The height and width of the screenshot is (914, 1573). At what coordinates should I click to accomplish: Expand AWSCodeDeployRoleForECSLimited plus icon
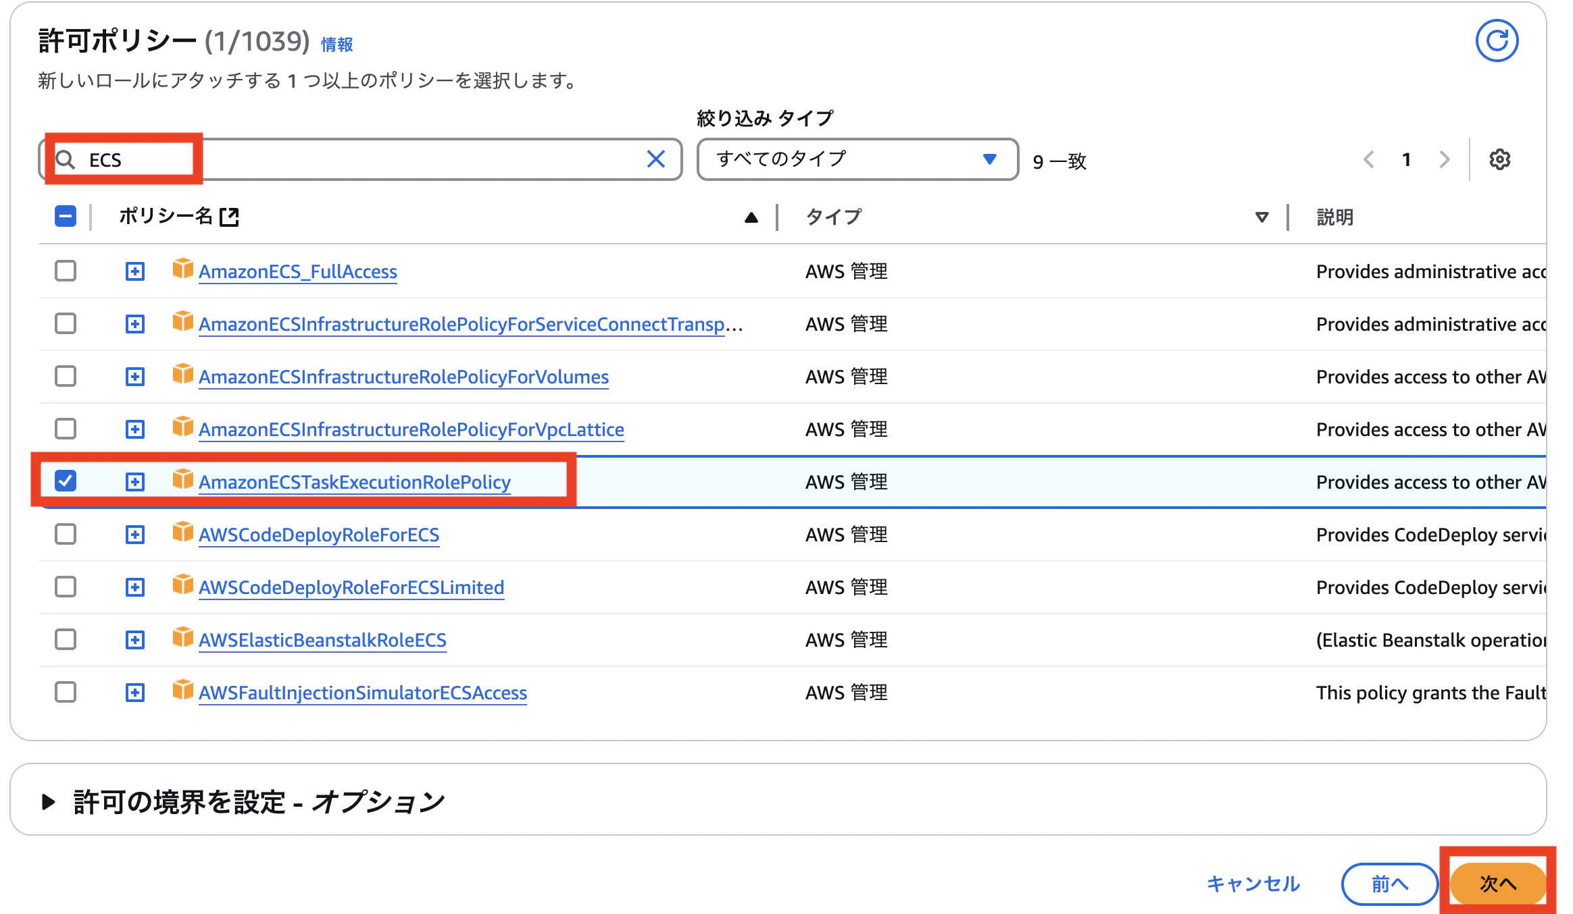click(x=135, y=587)
